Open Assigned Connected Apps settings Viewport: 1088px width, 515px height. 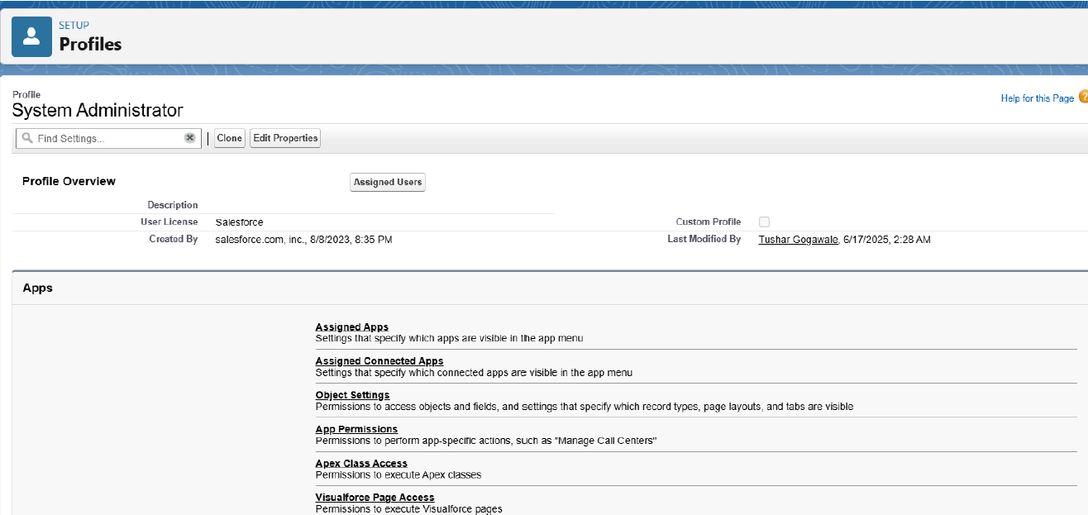point(379,361)
